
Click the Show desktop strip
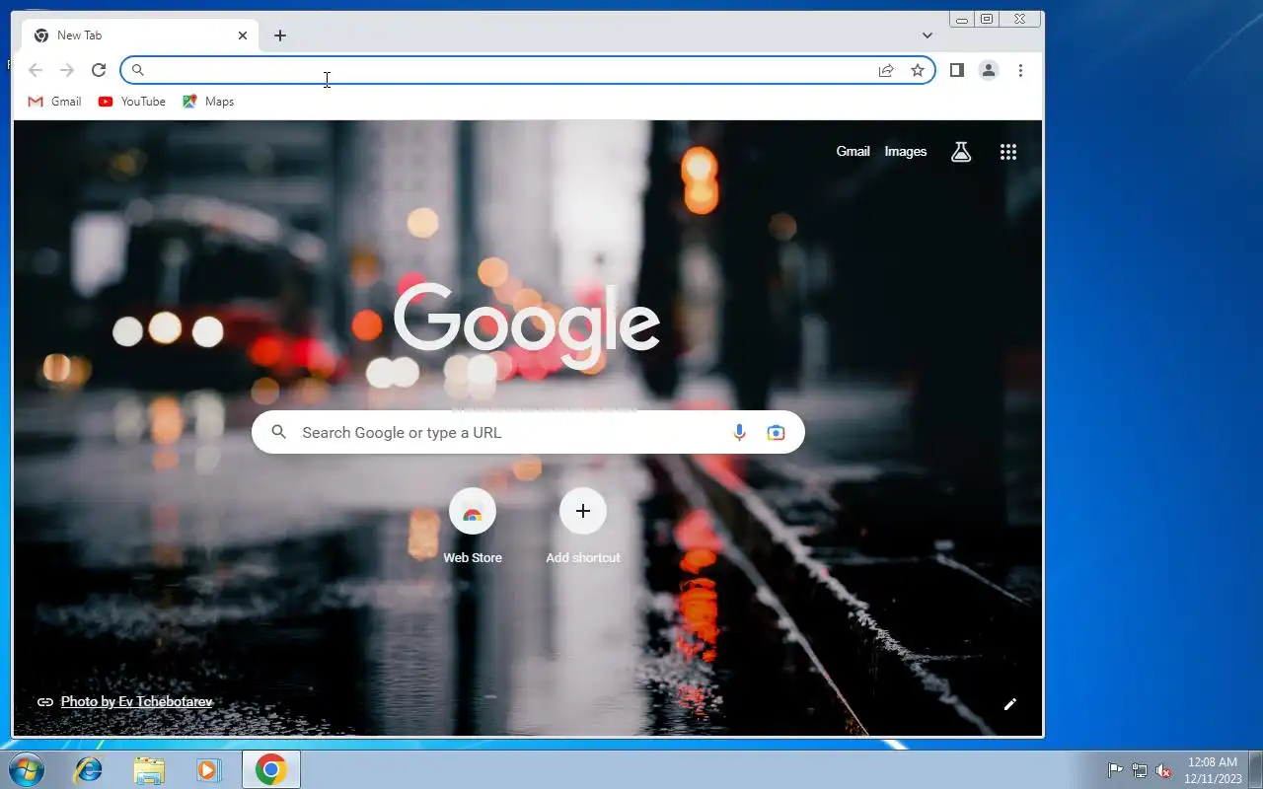point(1256,769)
